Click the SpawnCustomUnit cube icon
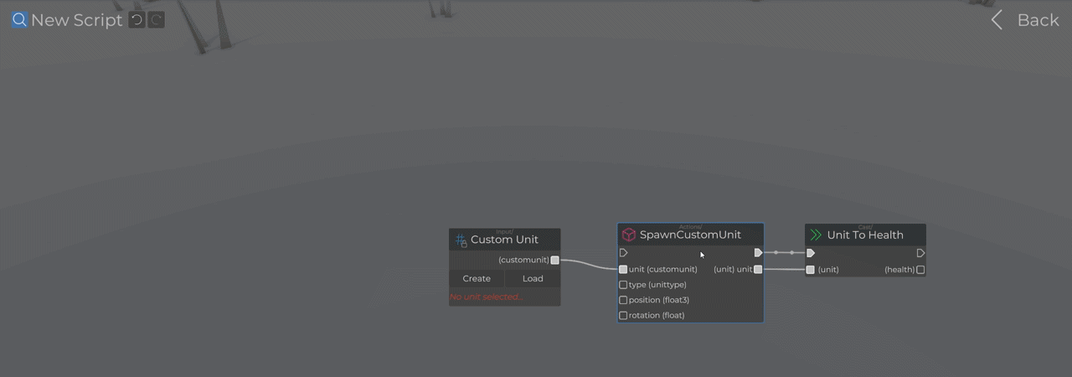The image size is (1072, 377). click(x=629, y=235)
